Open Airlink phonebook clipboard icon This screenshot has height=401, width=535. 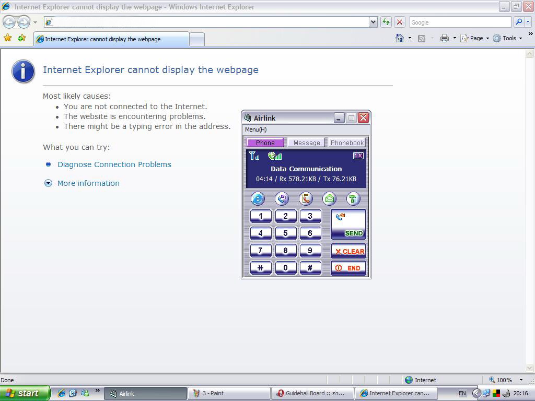coord(306,198)
